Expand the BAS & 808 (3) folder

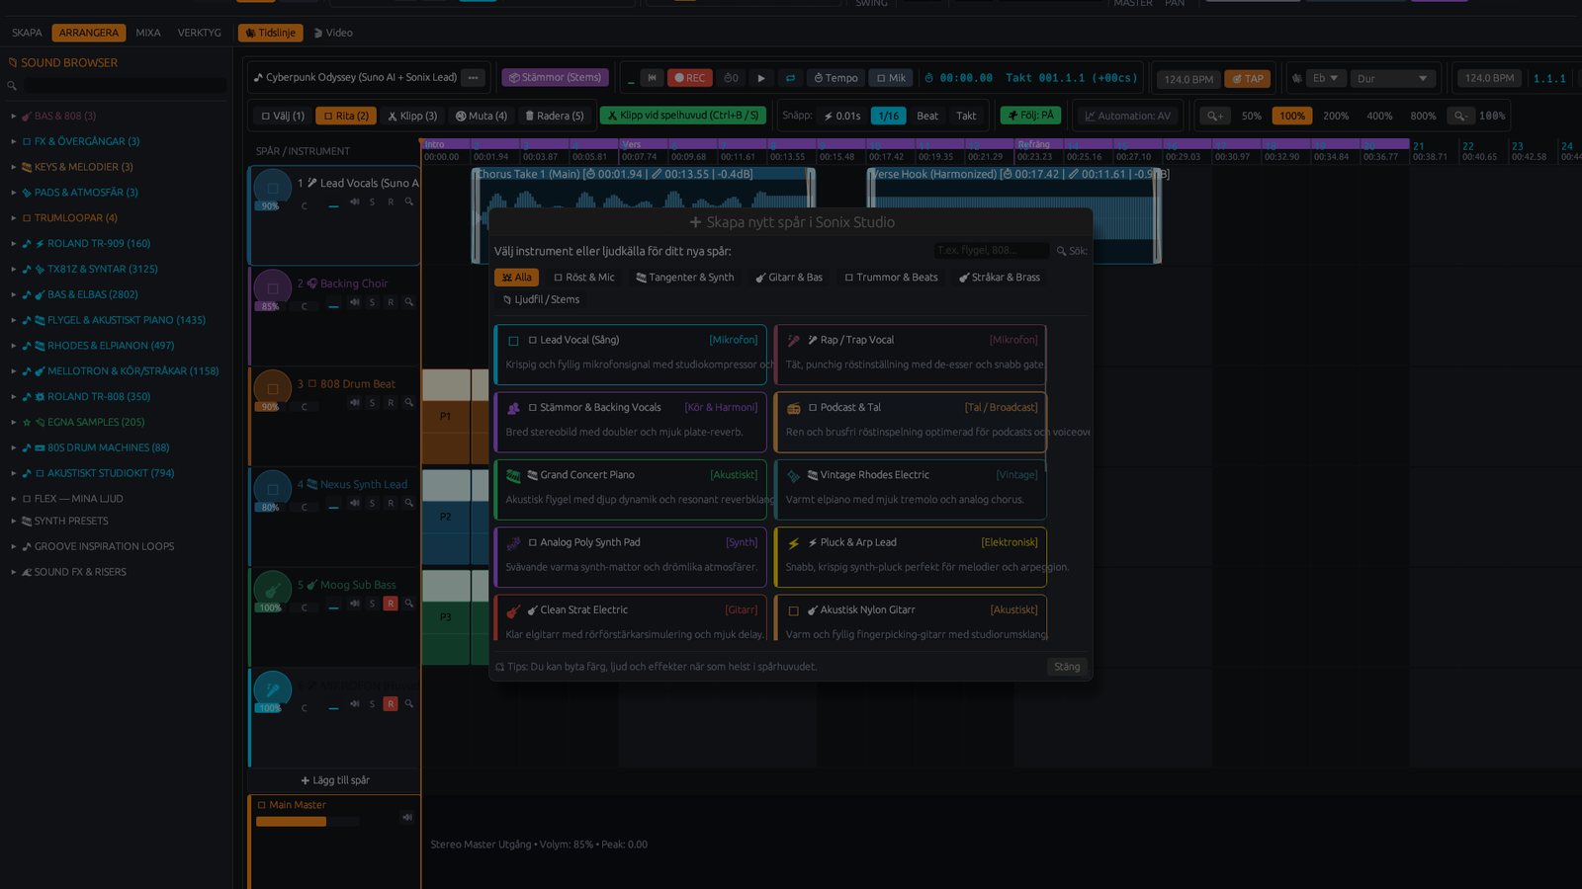click(x=14, y=117)
